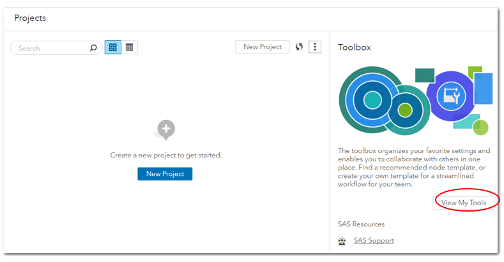Image resolution: width=504 pixels, height=262 pixels.
Task: Click the search magnifier icon
Action: [x=93, y=48]
